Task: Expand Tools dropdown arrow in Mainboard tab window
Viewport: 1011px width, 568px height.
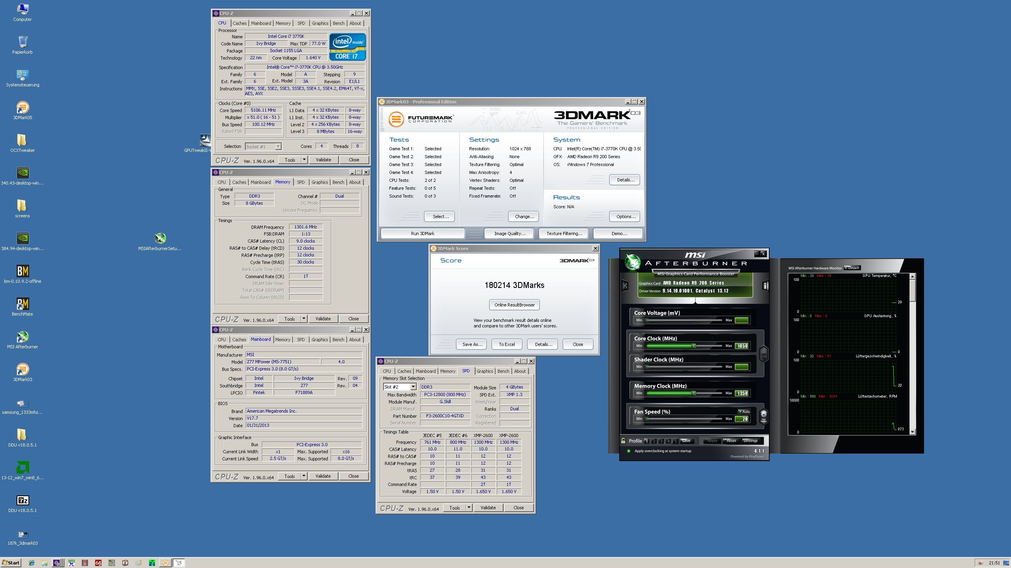Action: pyautogui.click(x=304, y=476)
